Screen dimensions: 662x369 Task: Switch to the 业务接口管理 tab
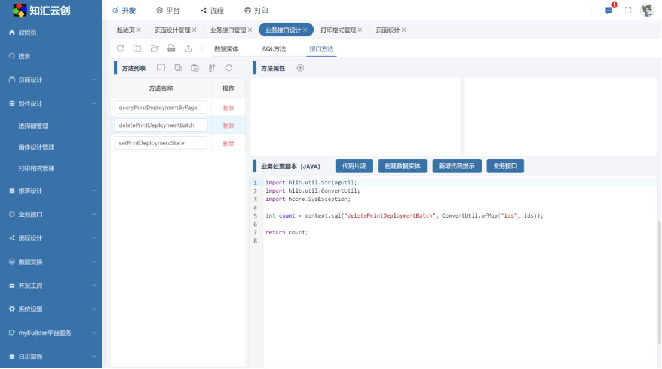coord(228,30)
